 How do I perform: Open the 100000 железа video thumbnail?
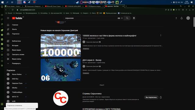click(x=61, y=46)
